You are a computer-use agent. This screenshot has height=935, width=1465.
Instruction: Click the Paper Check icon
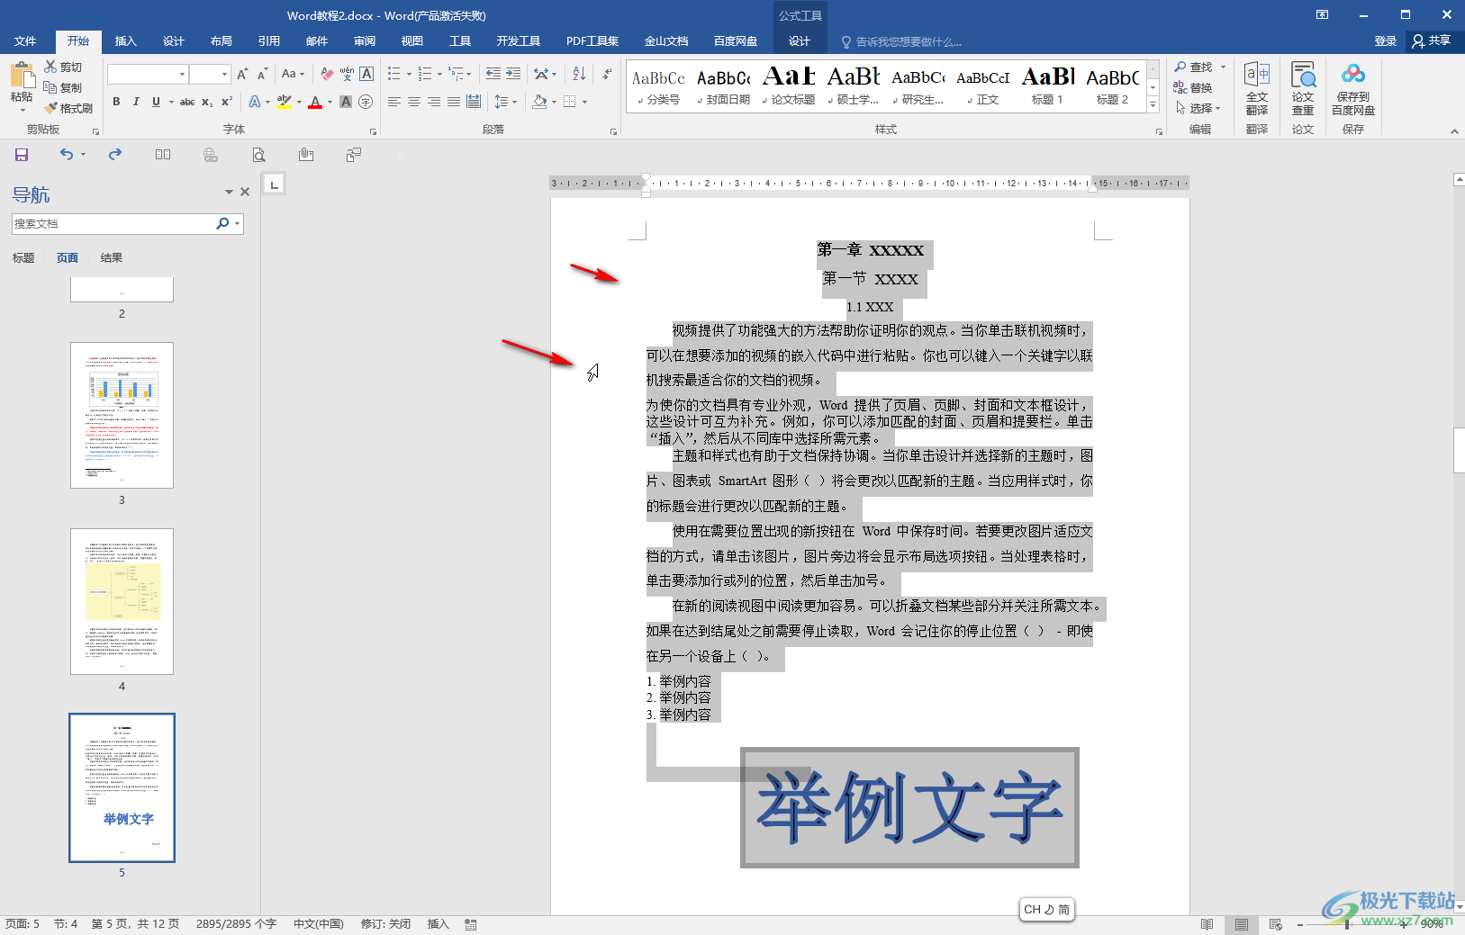coord(1303,89)
